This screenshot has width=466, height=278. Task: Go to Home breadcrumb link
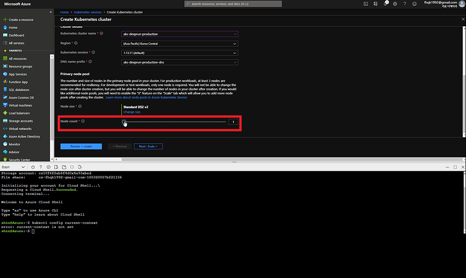(x=64, y=12)
